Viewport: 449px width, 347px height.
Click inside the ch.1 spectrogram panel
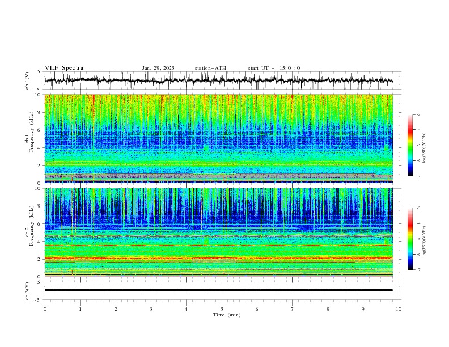click(x=218, y=138)
